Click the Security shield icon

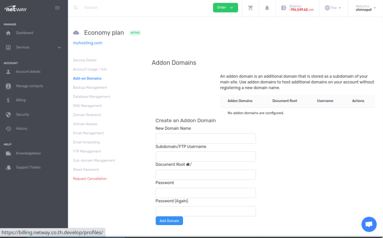pos(8,114)
